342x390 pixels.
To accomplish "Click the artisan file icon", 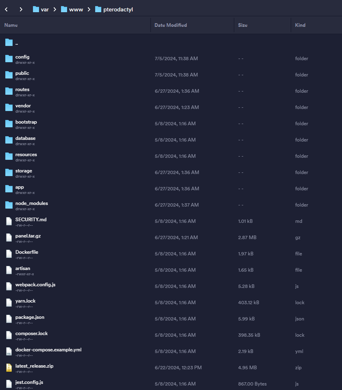I will tap(9, 270).
